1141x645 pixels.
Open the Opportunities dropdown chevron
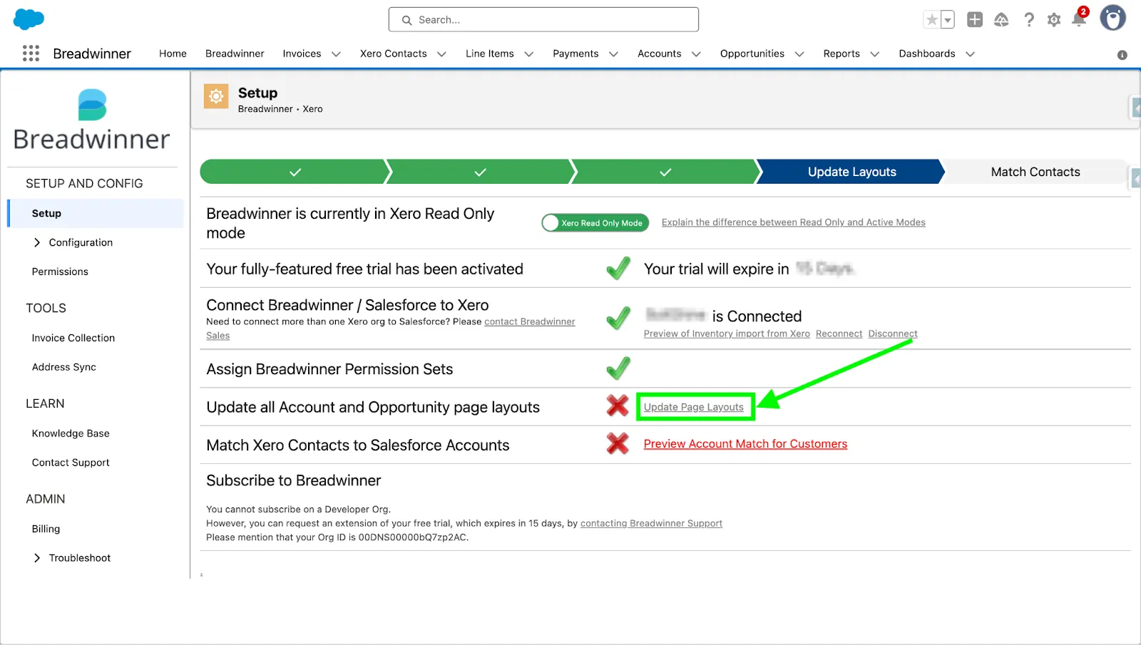point(799,54)
